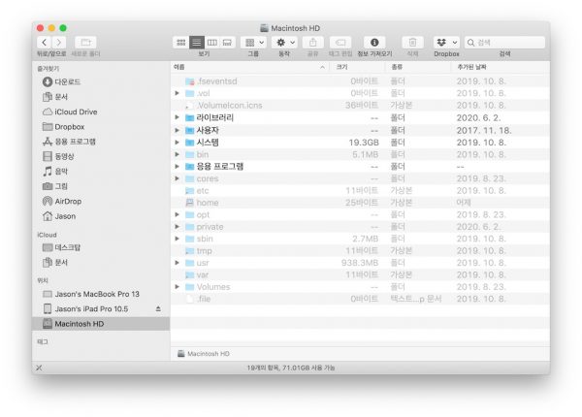Image resolution: width=582 pixels, height=417 pixels.
Task: Click Macintosh HD in the path bar
Action: click(x=204, y=354)
